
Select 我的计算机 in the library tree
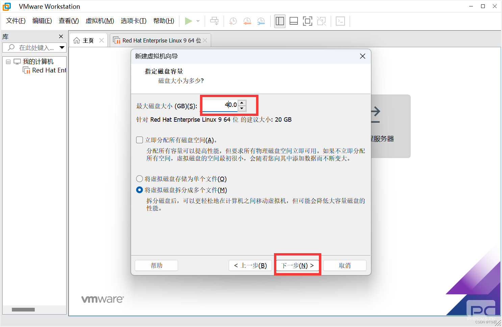tap(38, 62)
